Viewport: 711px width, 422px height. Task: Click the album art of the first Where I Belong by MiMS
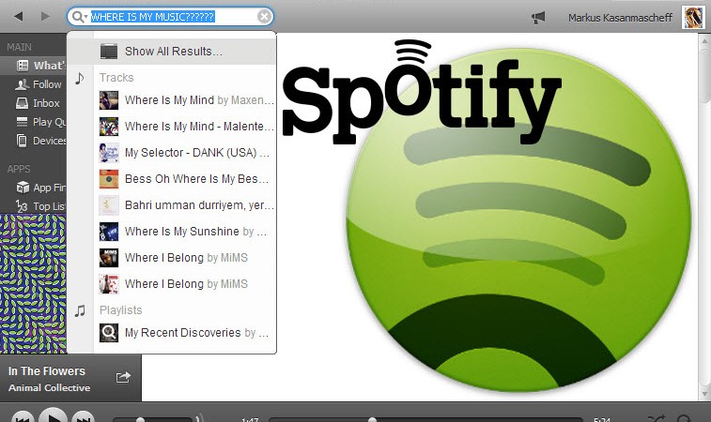[x=109, y=258]
